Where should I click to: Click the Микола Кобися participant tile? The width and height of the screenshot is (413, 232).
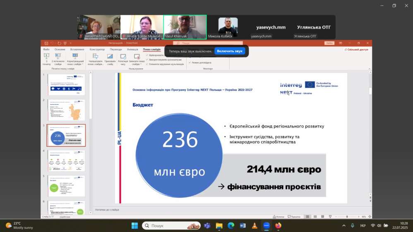tap(228, 27)
